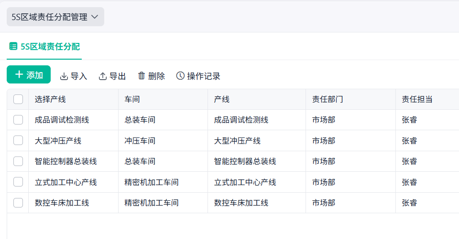Click the chevron arrow beside 5S区域责任分配管理
The height and width of the screenshot is (239, 459).
click(95, 17)
